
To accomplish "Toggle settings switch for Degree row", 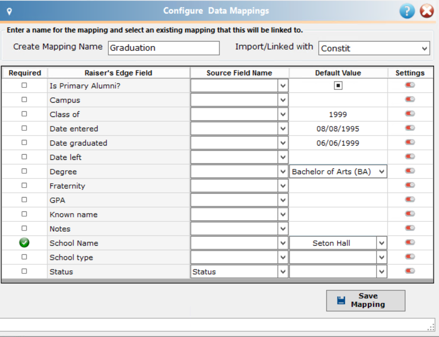I will (x=410, y=171).
